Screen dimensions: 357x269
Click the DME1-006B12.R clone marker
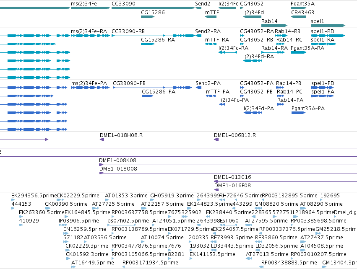[216, 140]
